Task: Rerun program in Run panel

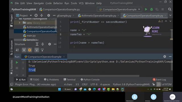Action: (17, 63)
